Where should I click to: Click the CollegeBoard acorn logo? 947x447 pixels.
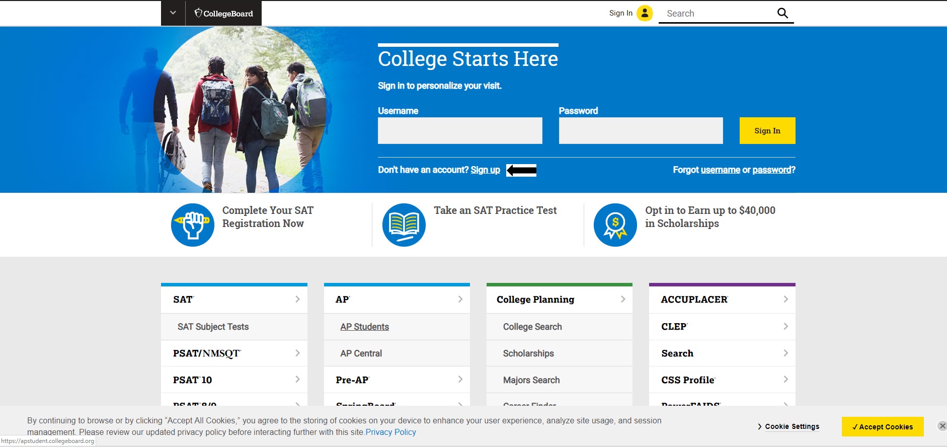coord(198,13)
